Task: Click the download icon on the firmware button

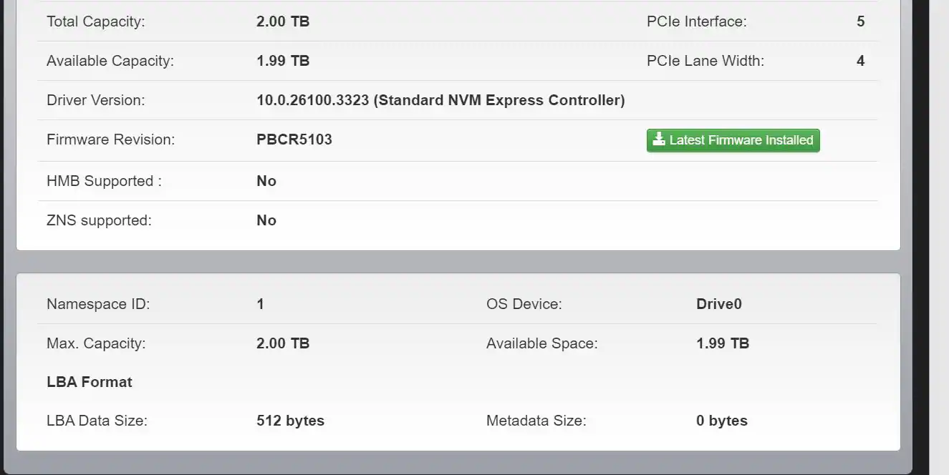Action: [x=659, y=140]
